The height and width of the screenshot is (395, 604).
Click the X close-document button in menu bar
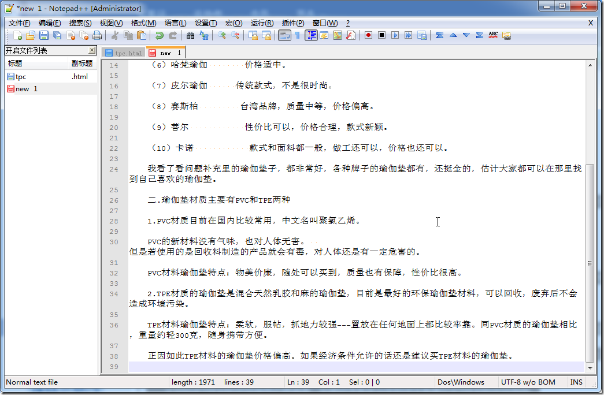[x=591, y=23]
